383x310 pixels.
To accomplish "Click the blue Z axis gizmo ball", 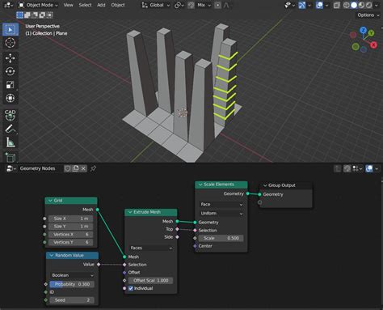I will (363, 30).
